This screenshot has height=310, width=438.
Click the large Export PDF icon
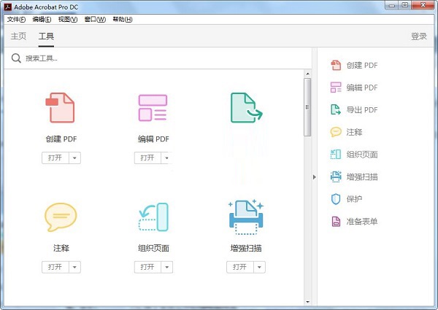[x=247, y=108]
